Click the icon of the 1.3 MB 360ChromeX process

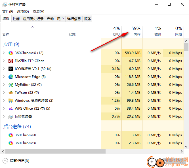point(10,135)
